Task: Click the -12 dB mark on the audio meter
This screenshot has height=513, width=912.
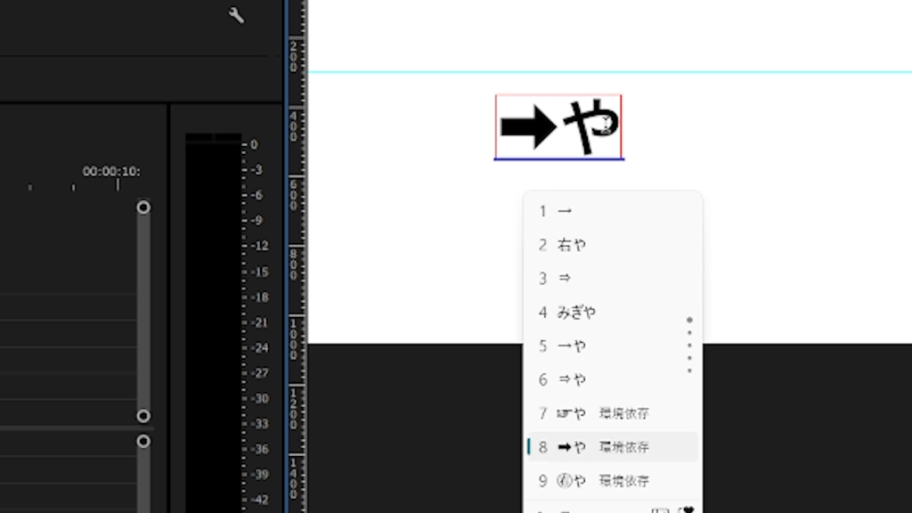Action: tap(259, 246)
